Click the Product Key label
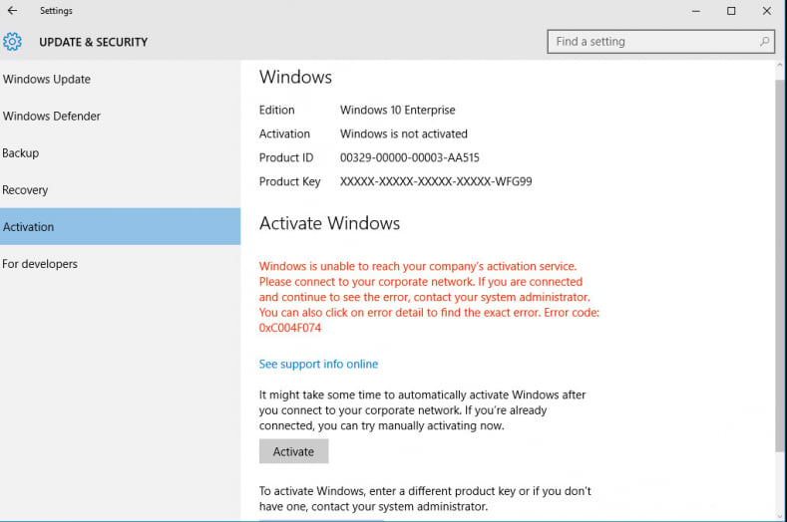 coord(289,181)
